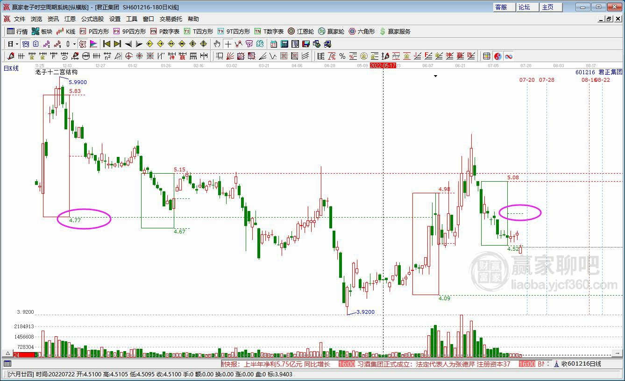Switch to the K线 chart view

click(x=66, y=31)
